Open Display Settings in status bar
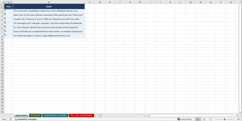 point(185,119)
